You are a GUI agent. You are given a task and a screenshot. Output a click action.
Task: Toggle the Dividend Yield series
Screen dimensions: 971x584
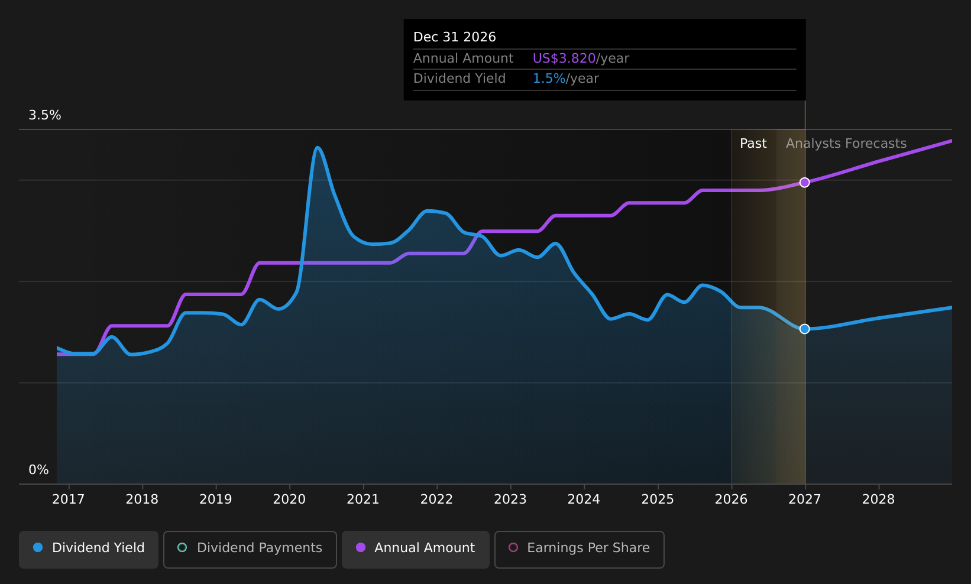coord(89,549)
